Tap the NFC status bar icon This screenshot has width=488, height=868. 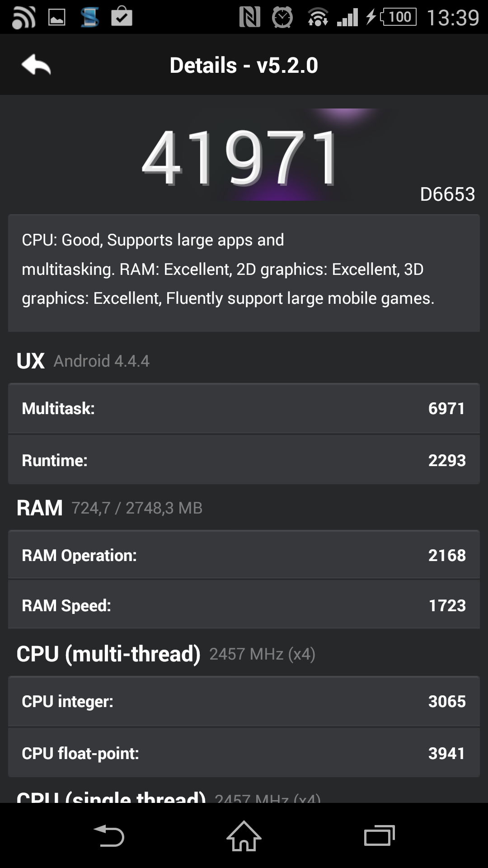(249, 17)
